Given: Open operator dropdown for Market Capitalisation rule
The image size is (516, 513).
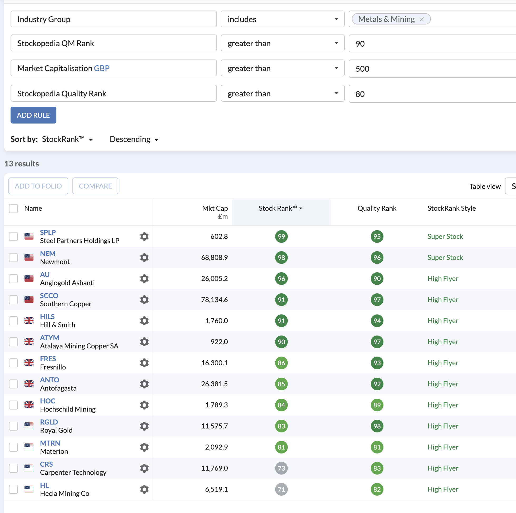Looking at the screenshot, I should [x=283, y=68].
